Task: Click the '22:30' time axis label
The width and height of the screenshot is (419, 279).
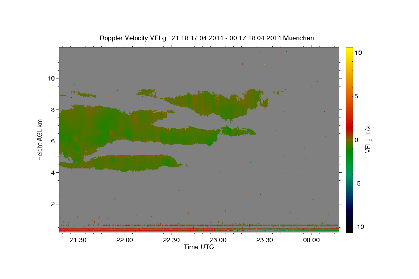Action: tap(171, 240)
